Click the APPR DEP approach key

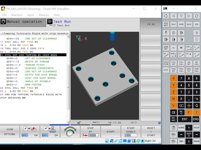[x=166, y=48]
